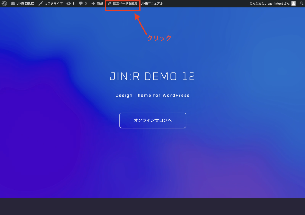Open the WordPress logo menu
Image resolution: width=305 pixels, height=215 pixels.
click(x=4, y=4)
